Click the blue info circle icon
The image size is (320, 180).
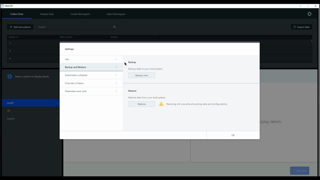point(10,77)
